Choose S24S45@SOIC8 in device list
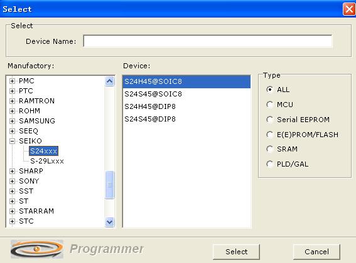 coord(186,94)
